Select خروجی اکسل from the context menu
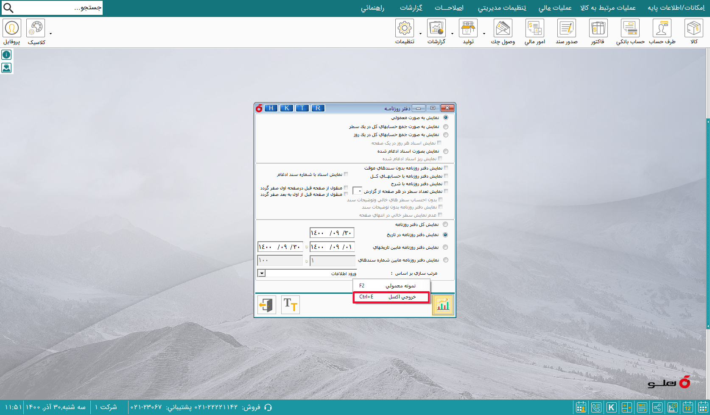Image resolution: width=710 pixels, height=415 pixels. coord(390,297)
